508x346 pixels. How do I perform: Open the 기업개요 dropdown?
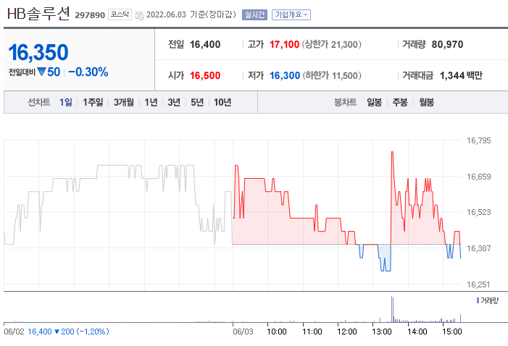click(291, 14)
